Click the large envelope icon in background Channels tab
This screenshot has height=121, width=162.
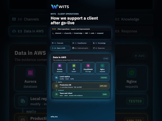pos(14,19)
